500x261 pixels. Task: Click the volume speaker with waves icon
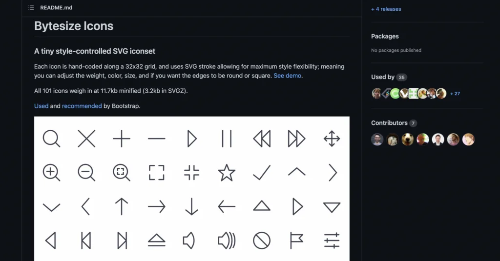[227, 241]
